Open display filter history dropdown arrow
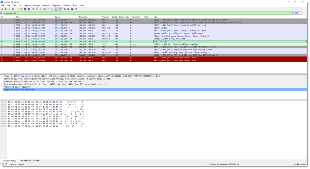 click(300, 13)
